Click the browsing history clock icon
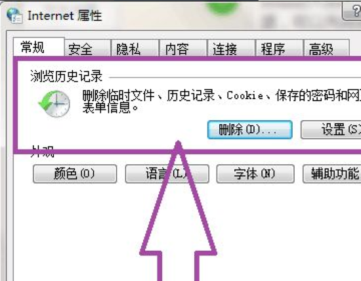Screen dimensions: 361x281 (54, 104)
